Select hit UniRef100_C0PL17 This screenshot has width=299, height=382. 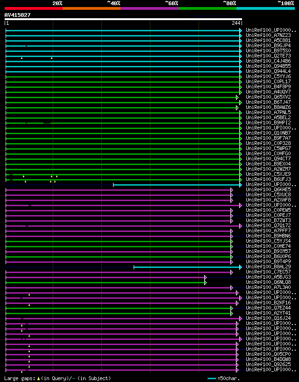click(x=268, y=81)
